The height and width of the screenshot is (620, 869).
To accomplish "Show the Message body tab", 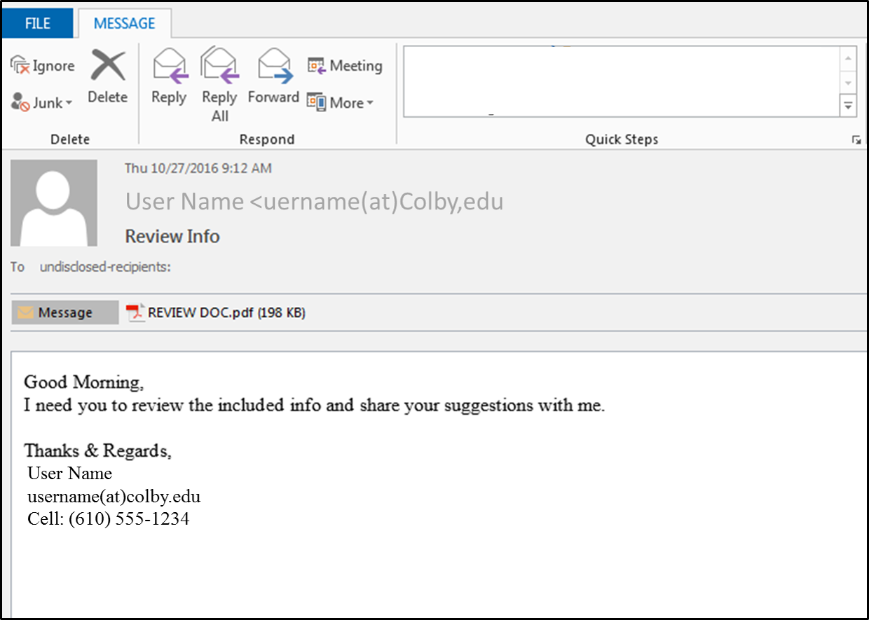I will [x=64, y=312].
